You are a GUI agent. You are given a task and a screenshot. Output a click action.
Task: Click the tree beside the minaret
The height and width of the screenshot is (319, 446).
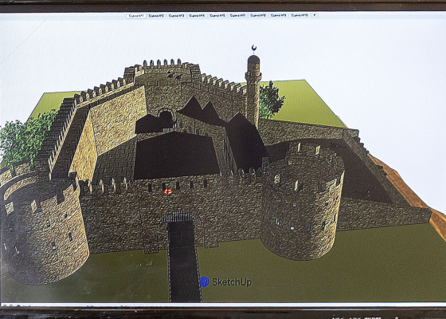(270, 100)
